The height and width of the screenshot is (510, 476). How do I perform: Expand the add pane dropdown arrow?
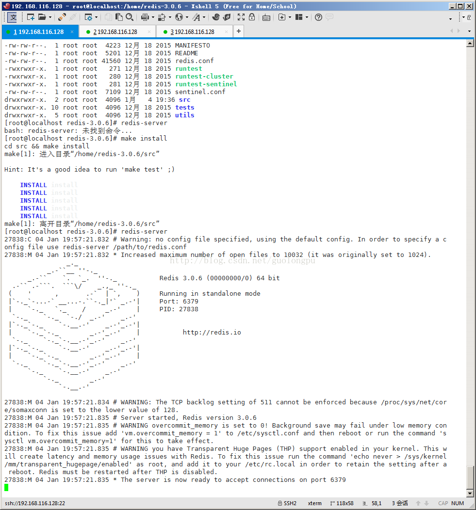(x=290, y=17)
